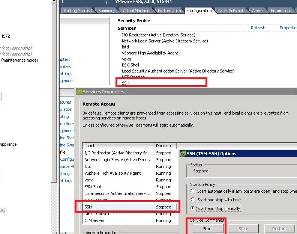Click SSH in the Security Profile services list
Screen dimensions: 297x234
[126, 83]
